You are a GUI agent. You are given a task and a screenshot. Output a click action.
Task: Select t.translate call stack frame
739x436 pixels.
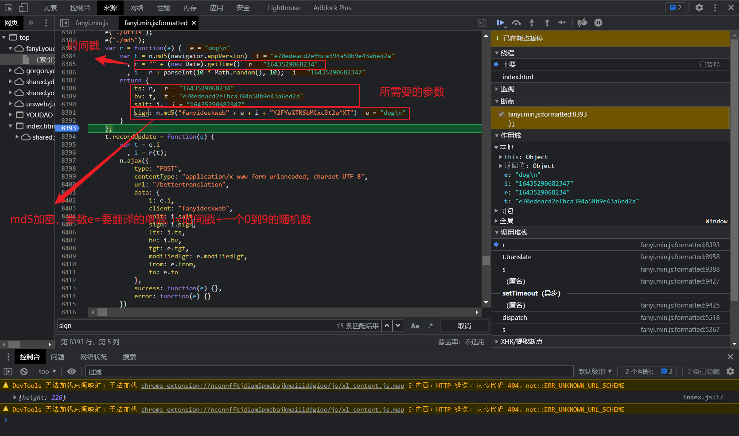pyautogui.click(x=610, y=257)
